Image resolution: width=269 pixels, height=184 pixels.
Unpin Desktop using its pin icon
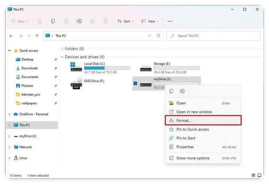[x=55, y=60]
